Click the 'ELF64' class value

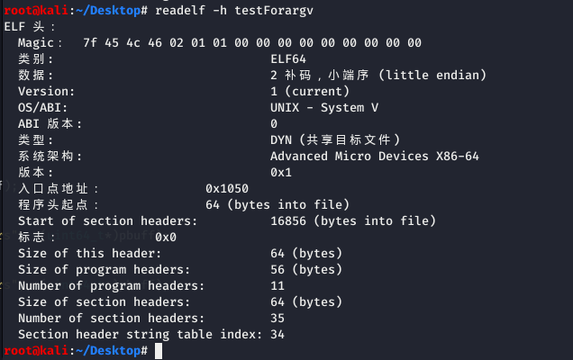pyautogui.click(x=288, y=58)
